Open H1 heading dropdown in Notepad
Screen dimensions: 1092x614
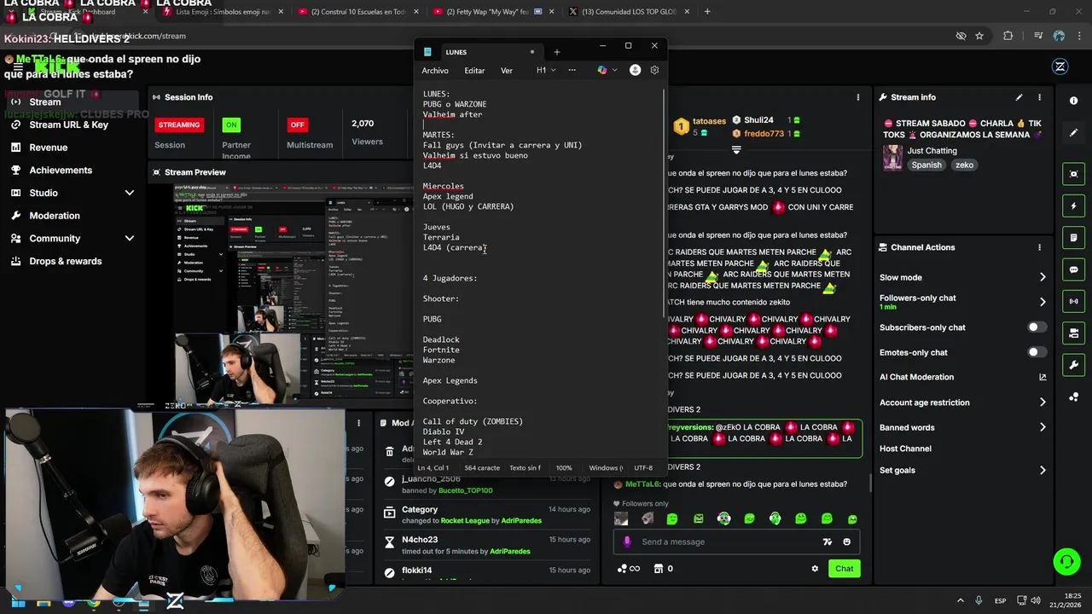click(x=546, y=70)
